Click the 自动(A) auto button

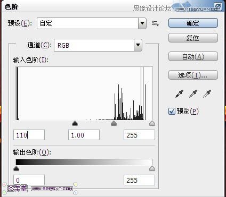[193, 57]
